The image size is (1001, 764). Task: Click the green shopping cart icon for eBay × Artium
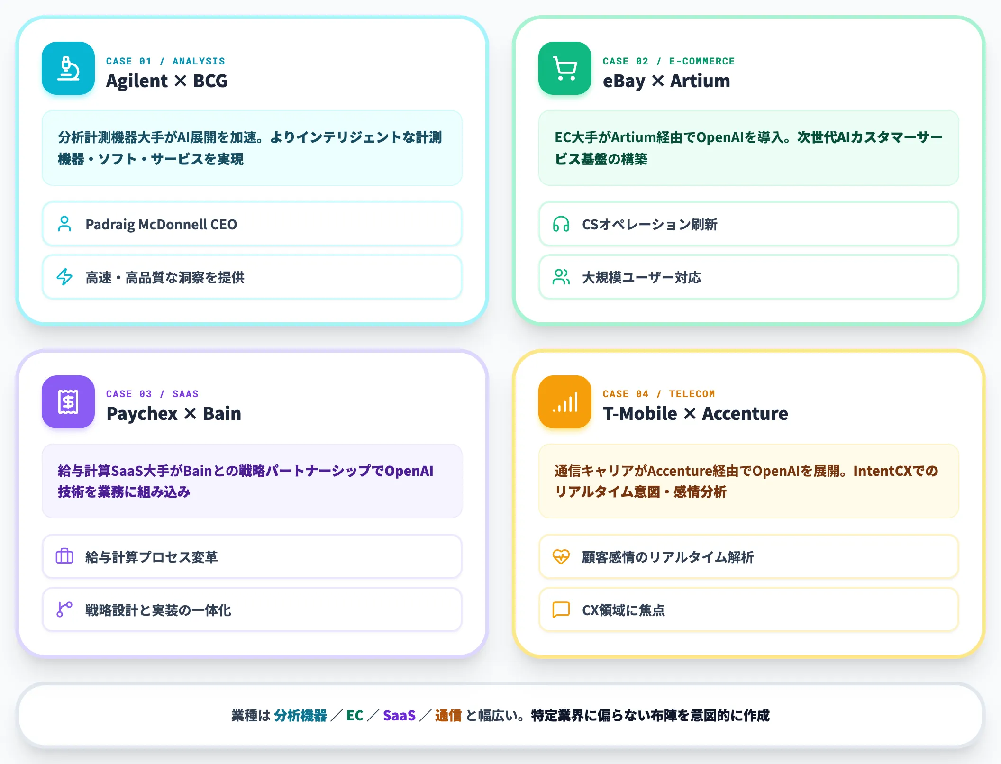[x=565, y=68]
